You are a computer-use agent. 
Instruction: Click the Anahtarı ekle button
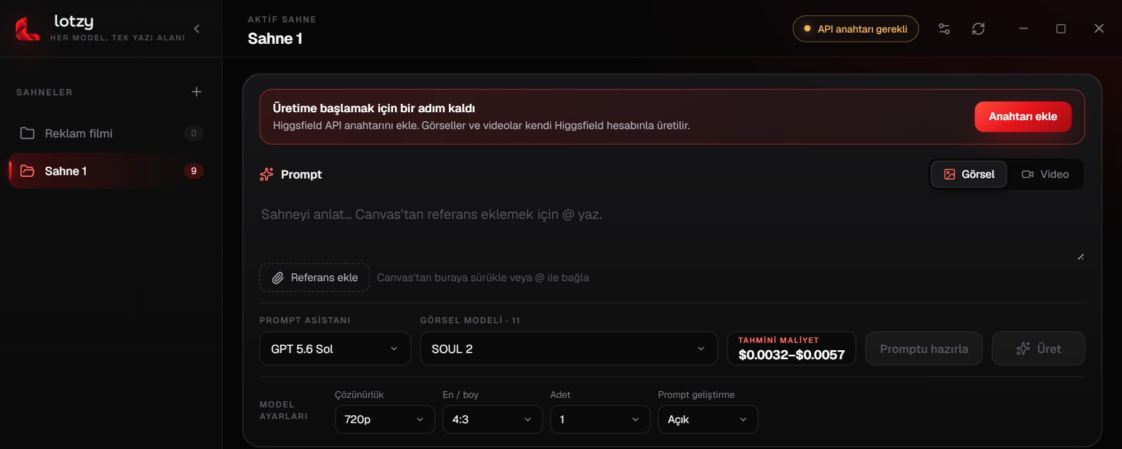pyautogui.click(x=1023, y=117)
